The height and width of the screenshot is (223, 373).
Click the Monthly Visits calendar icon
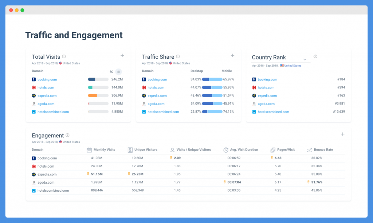[x=89, y=150]
